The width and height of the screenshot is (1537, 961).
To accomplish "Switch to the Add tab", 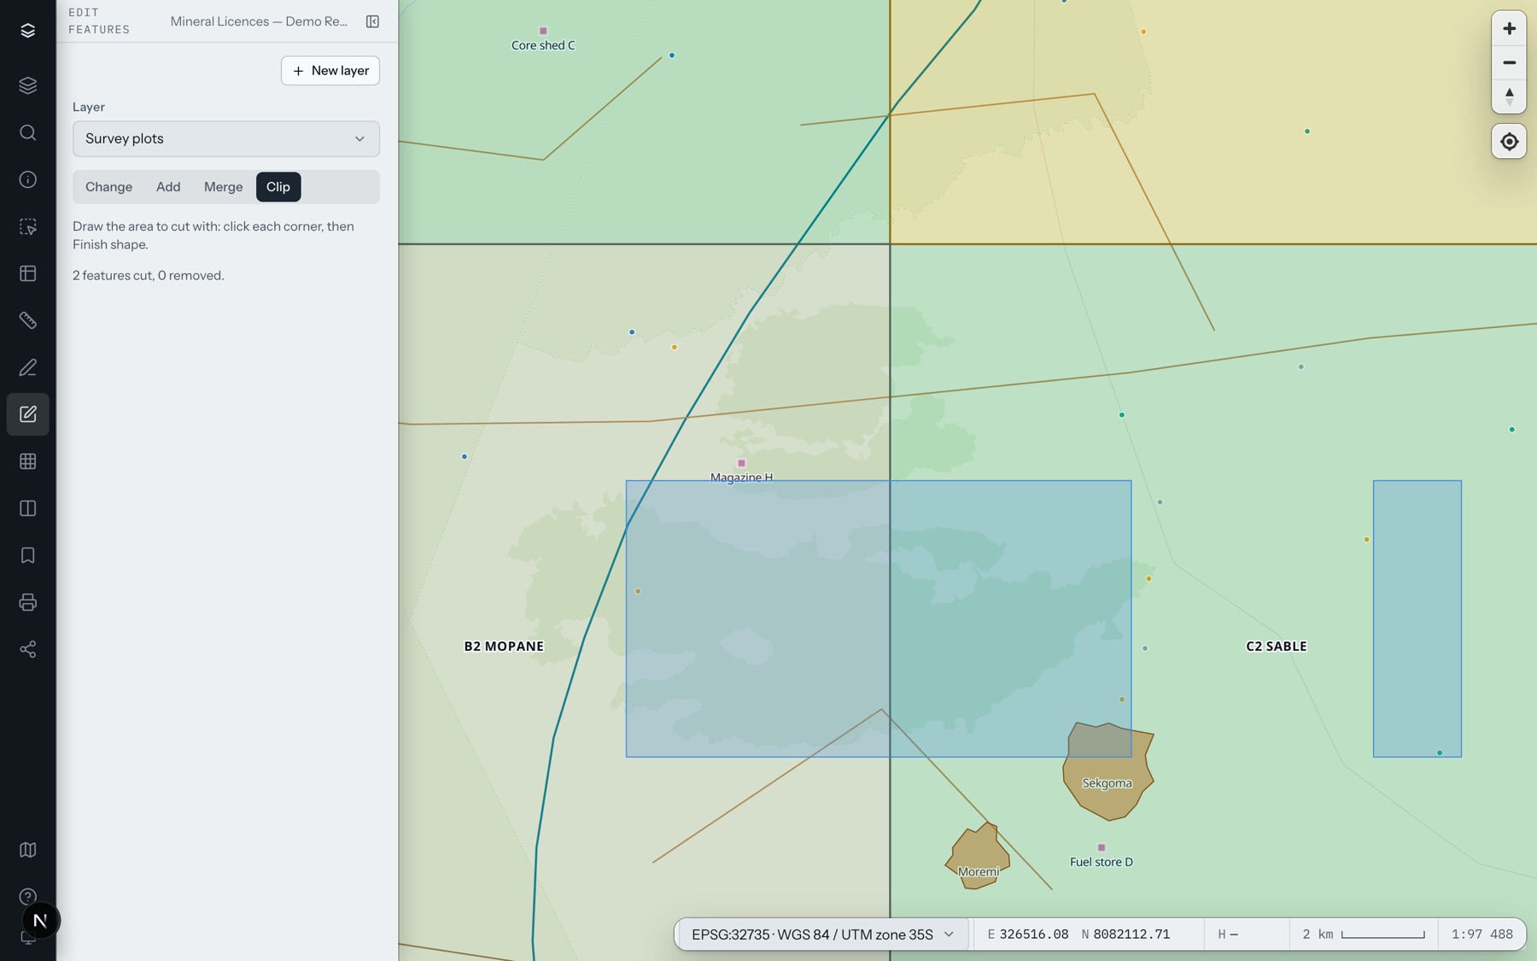I will coord(168,187).
